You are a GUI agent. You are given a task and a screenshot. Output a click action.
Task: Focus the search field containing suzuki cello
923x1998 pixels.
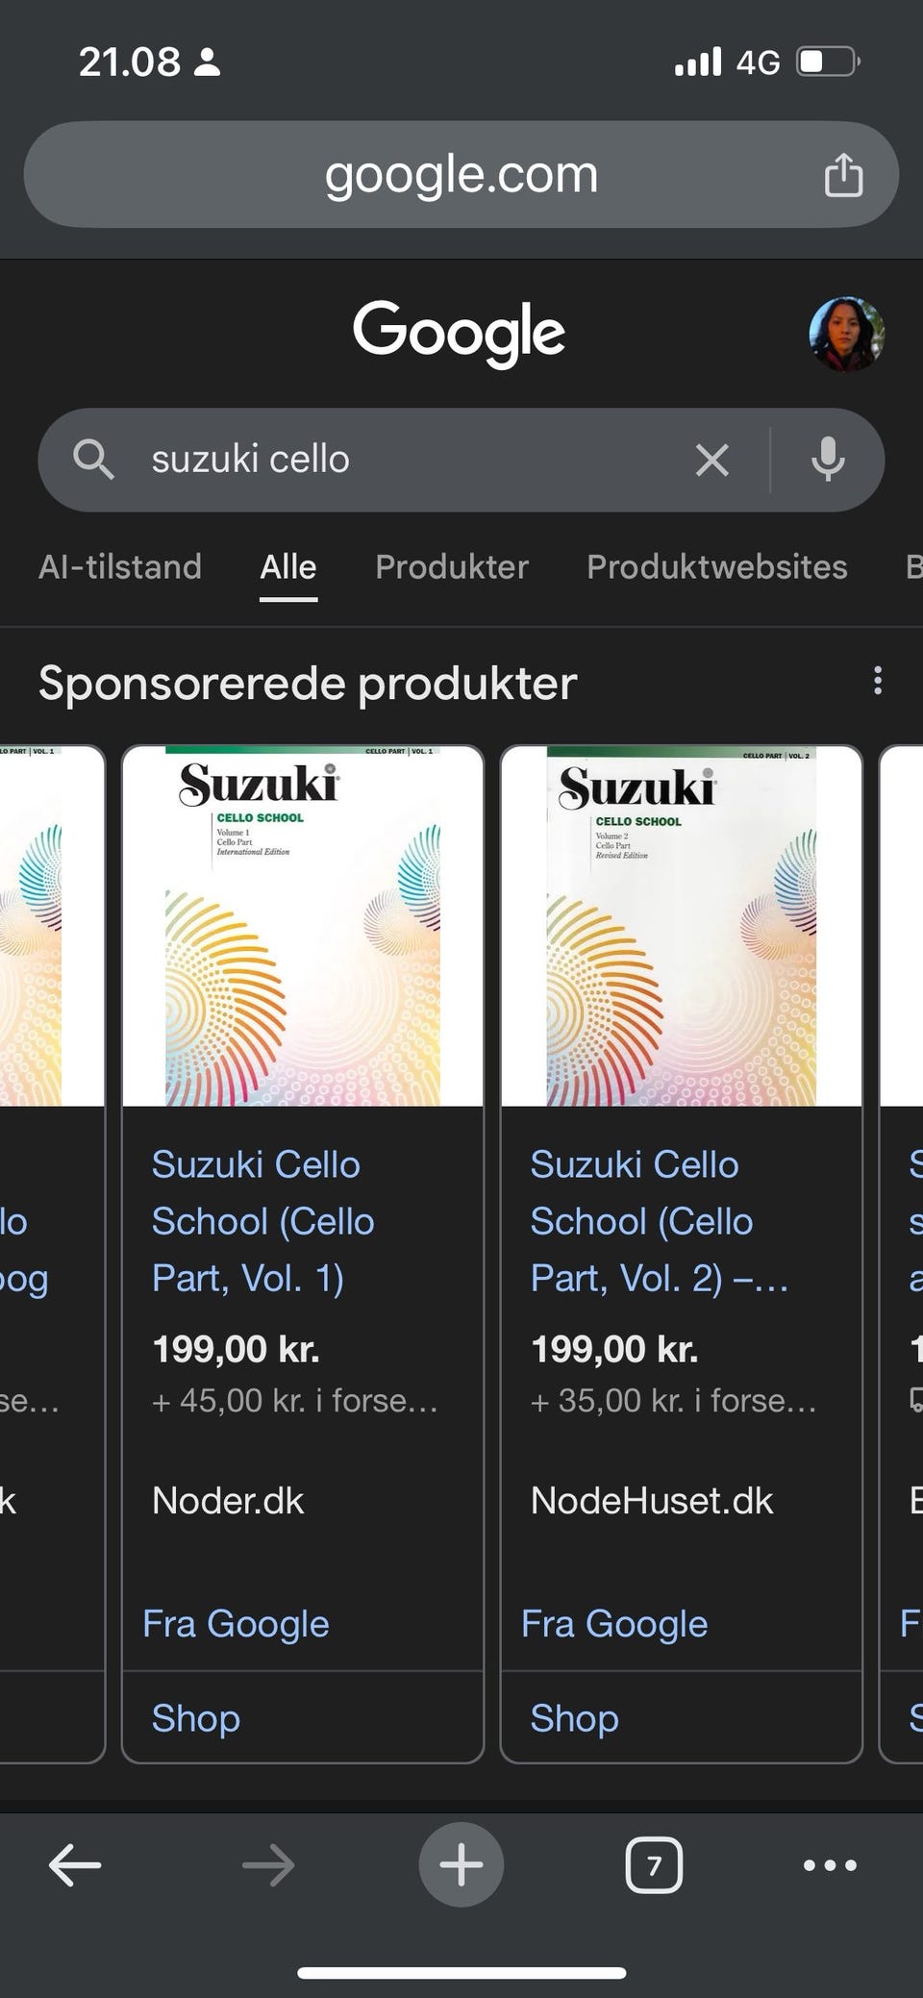(x=404, y=460)
